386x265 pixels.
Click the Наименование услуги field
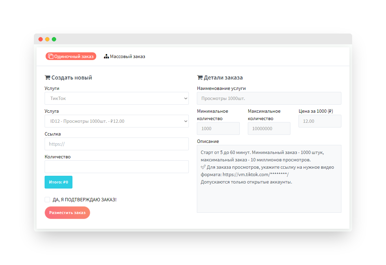click(x=269, y=98)
